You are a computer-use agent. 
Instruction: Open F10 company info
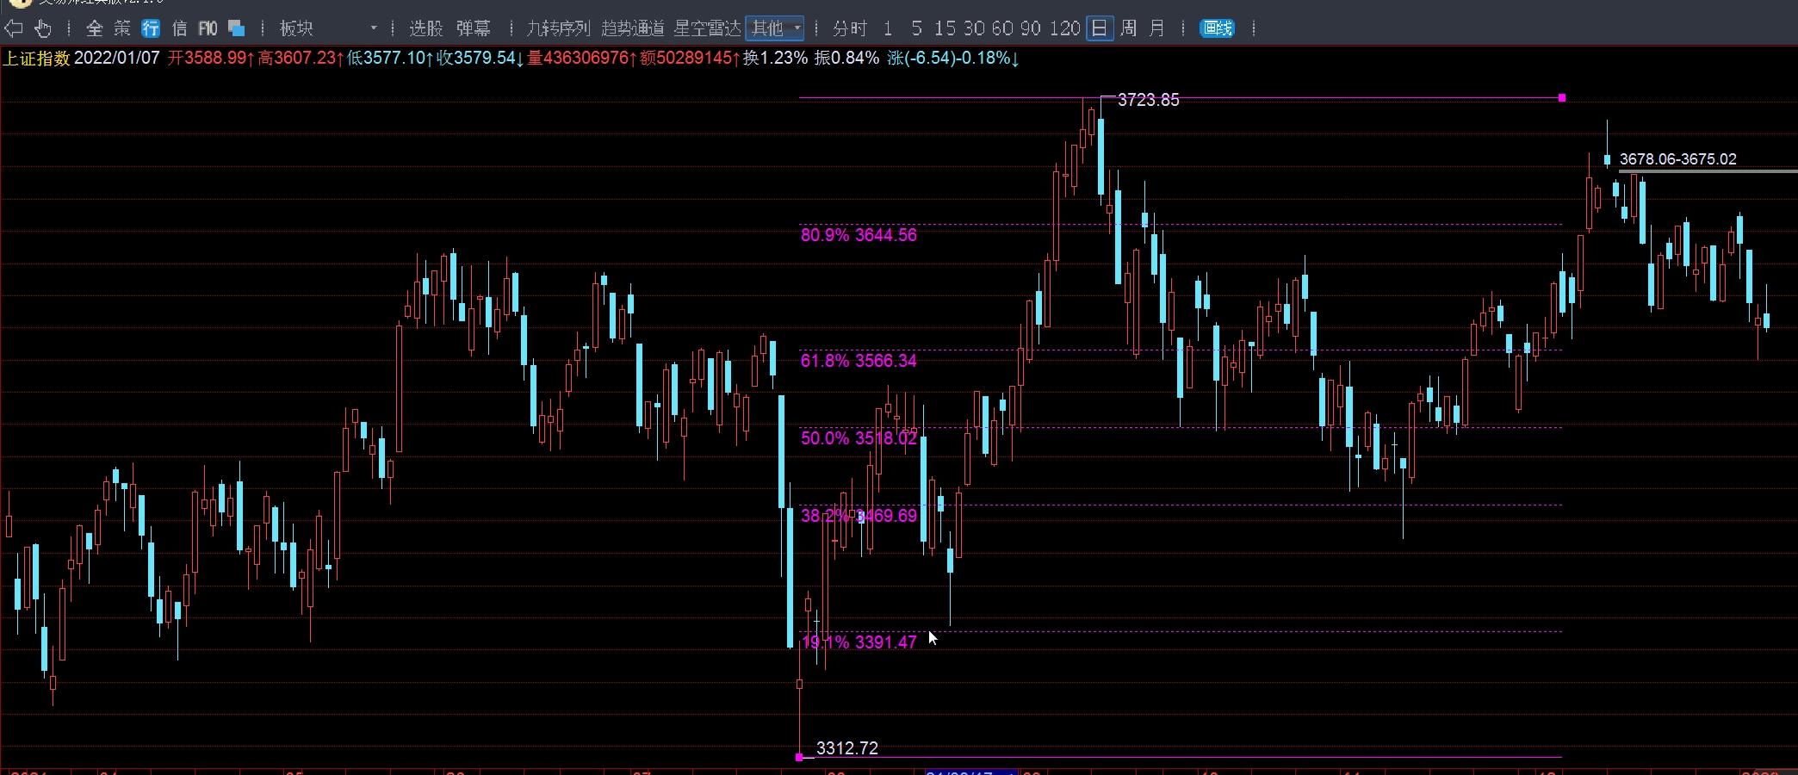(x=208, y=28)
